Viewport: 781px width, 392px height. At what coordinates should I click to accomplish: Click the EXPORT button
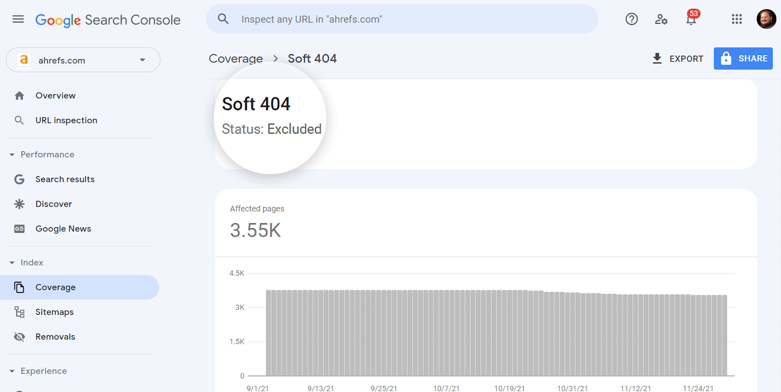(x=678, y=59)
